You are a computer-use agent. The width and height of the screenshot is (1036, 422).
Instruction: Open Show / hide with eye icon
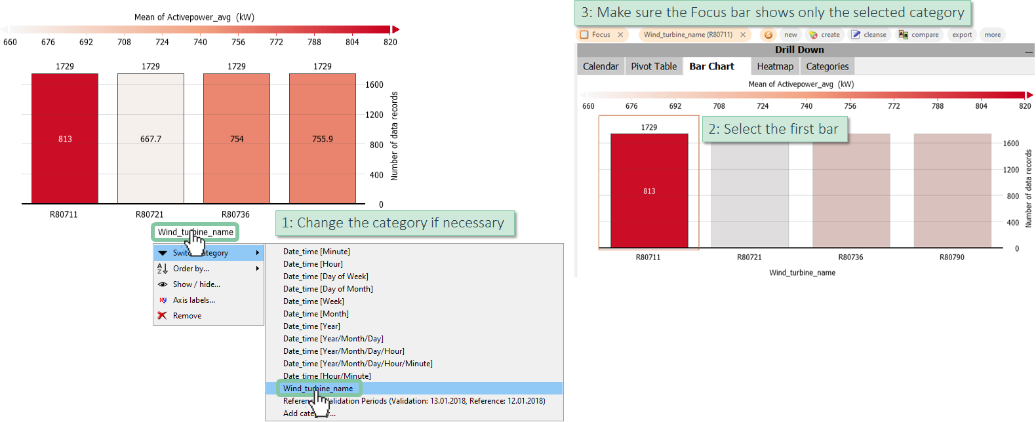(196, 284)
